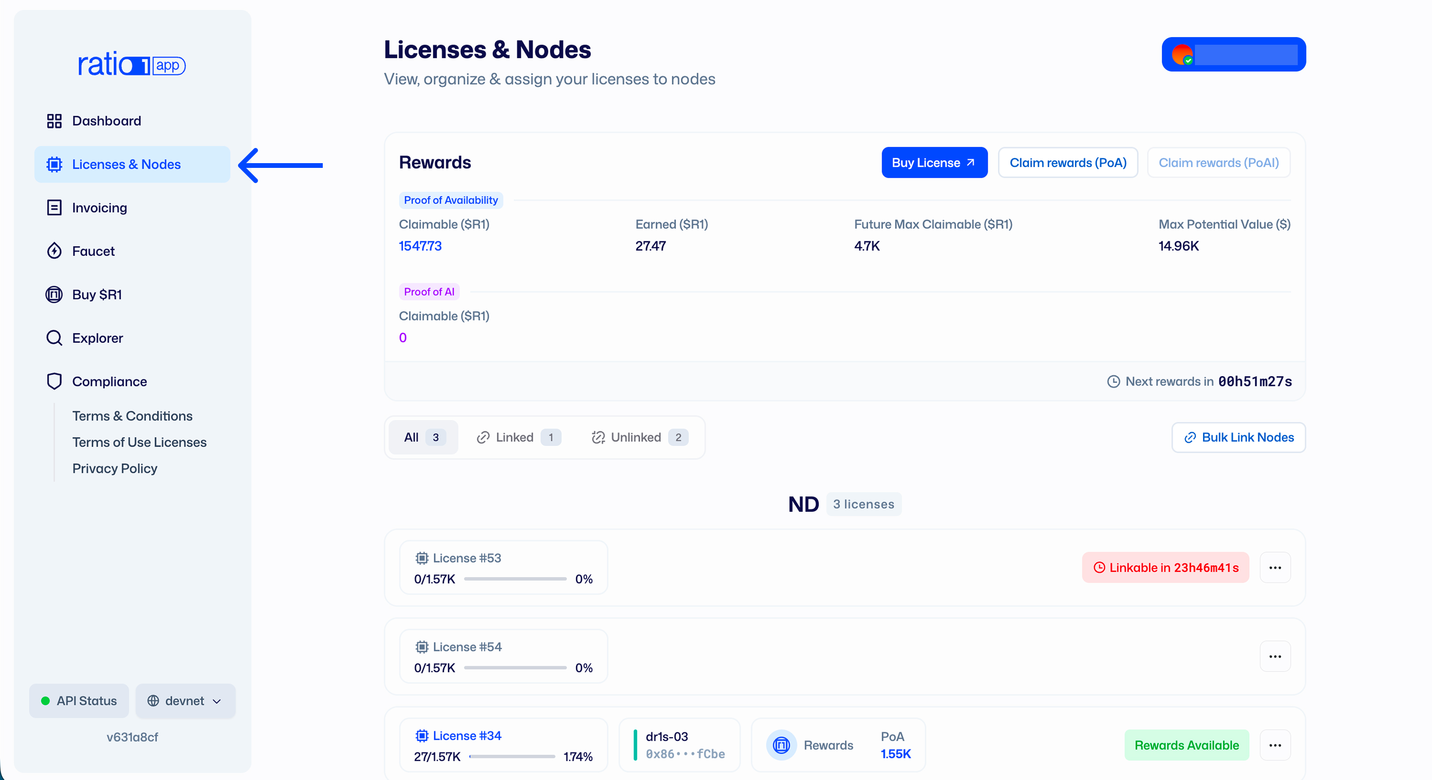Click the License #34 title link
Image resolution: width=1432 pixels, height=780 pixels.
coord(467,736)
